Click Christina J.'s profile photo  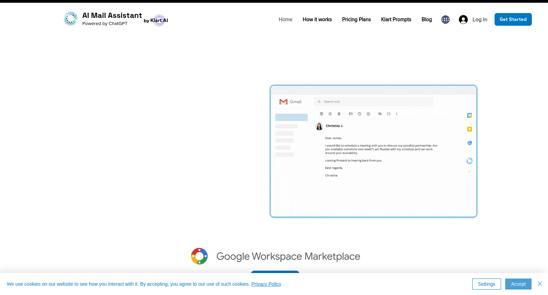(319, 127)
